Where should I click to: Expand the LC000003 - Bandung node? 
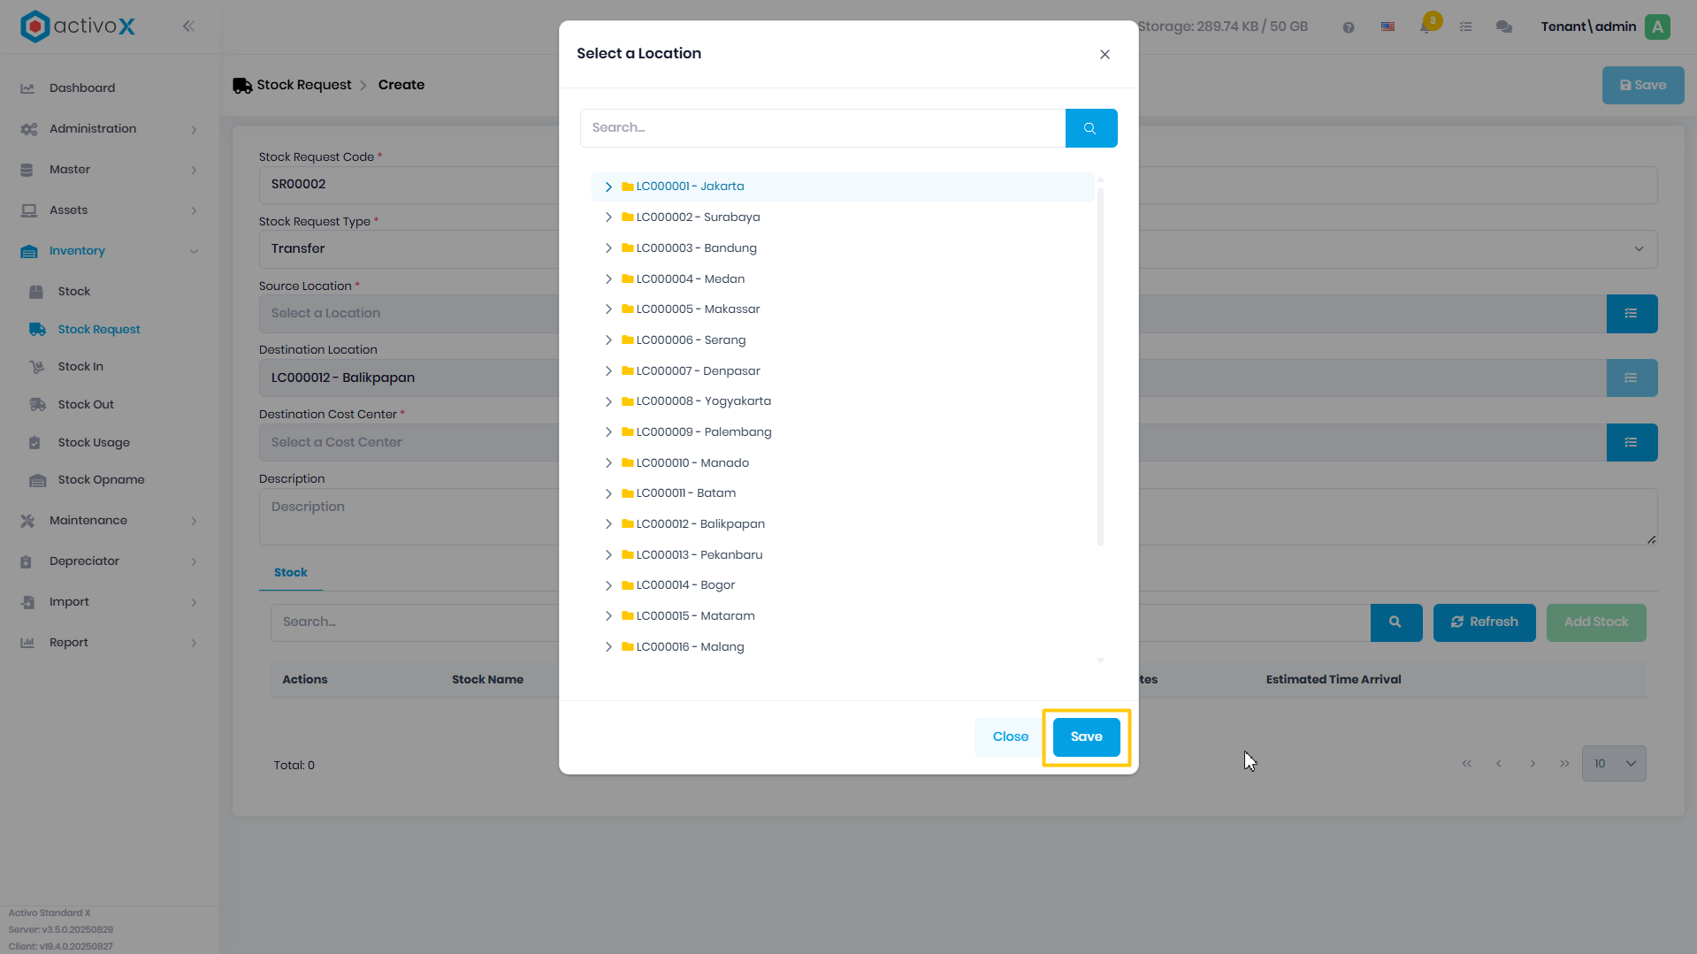(608, 248)
